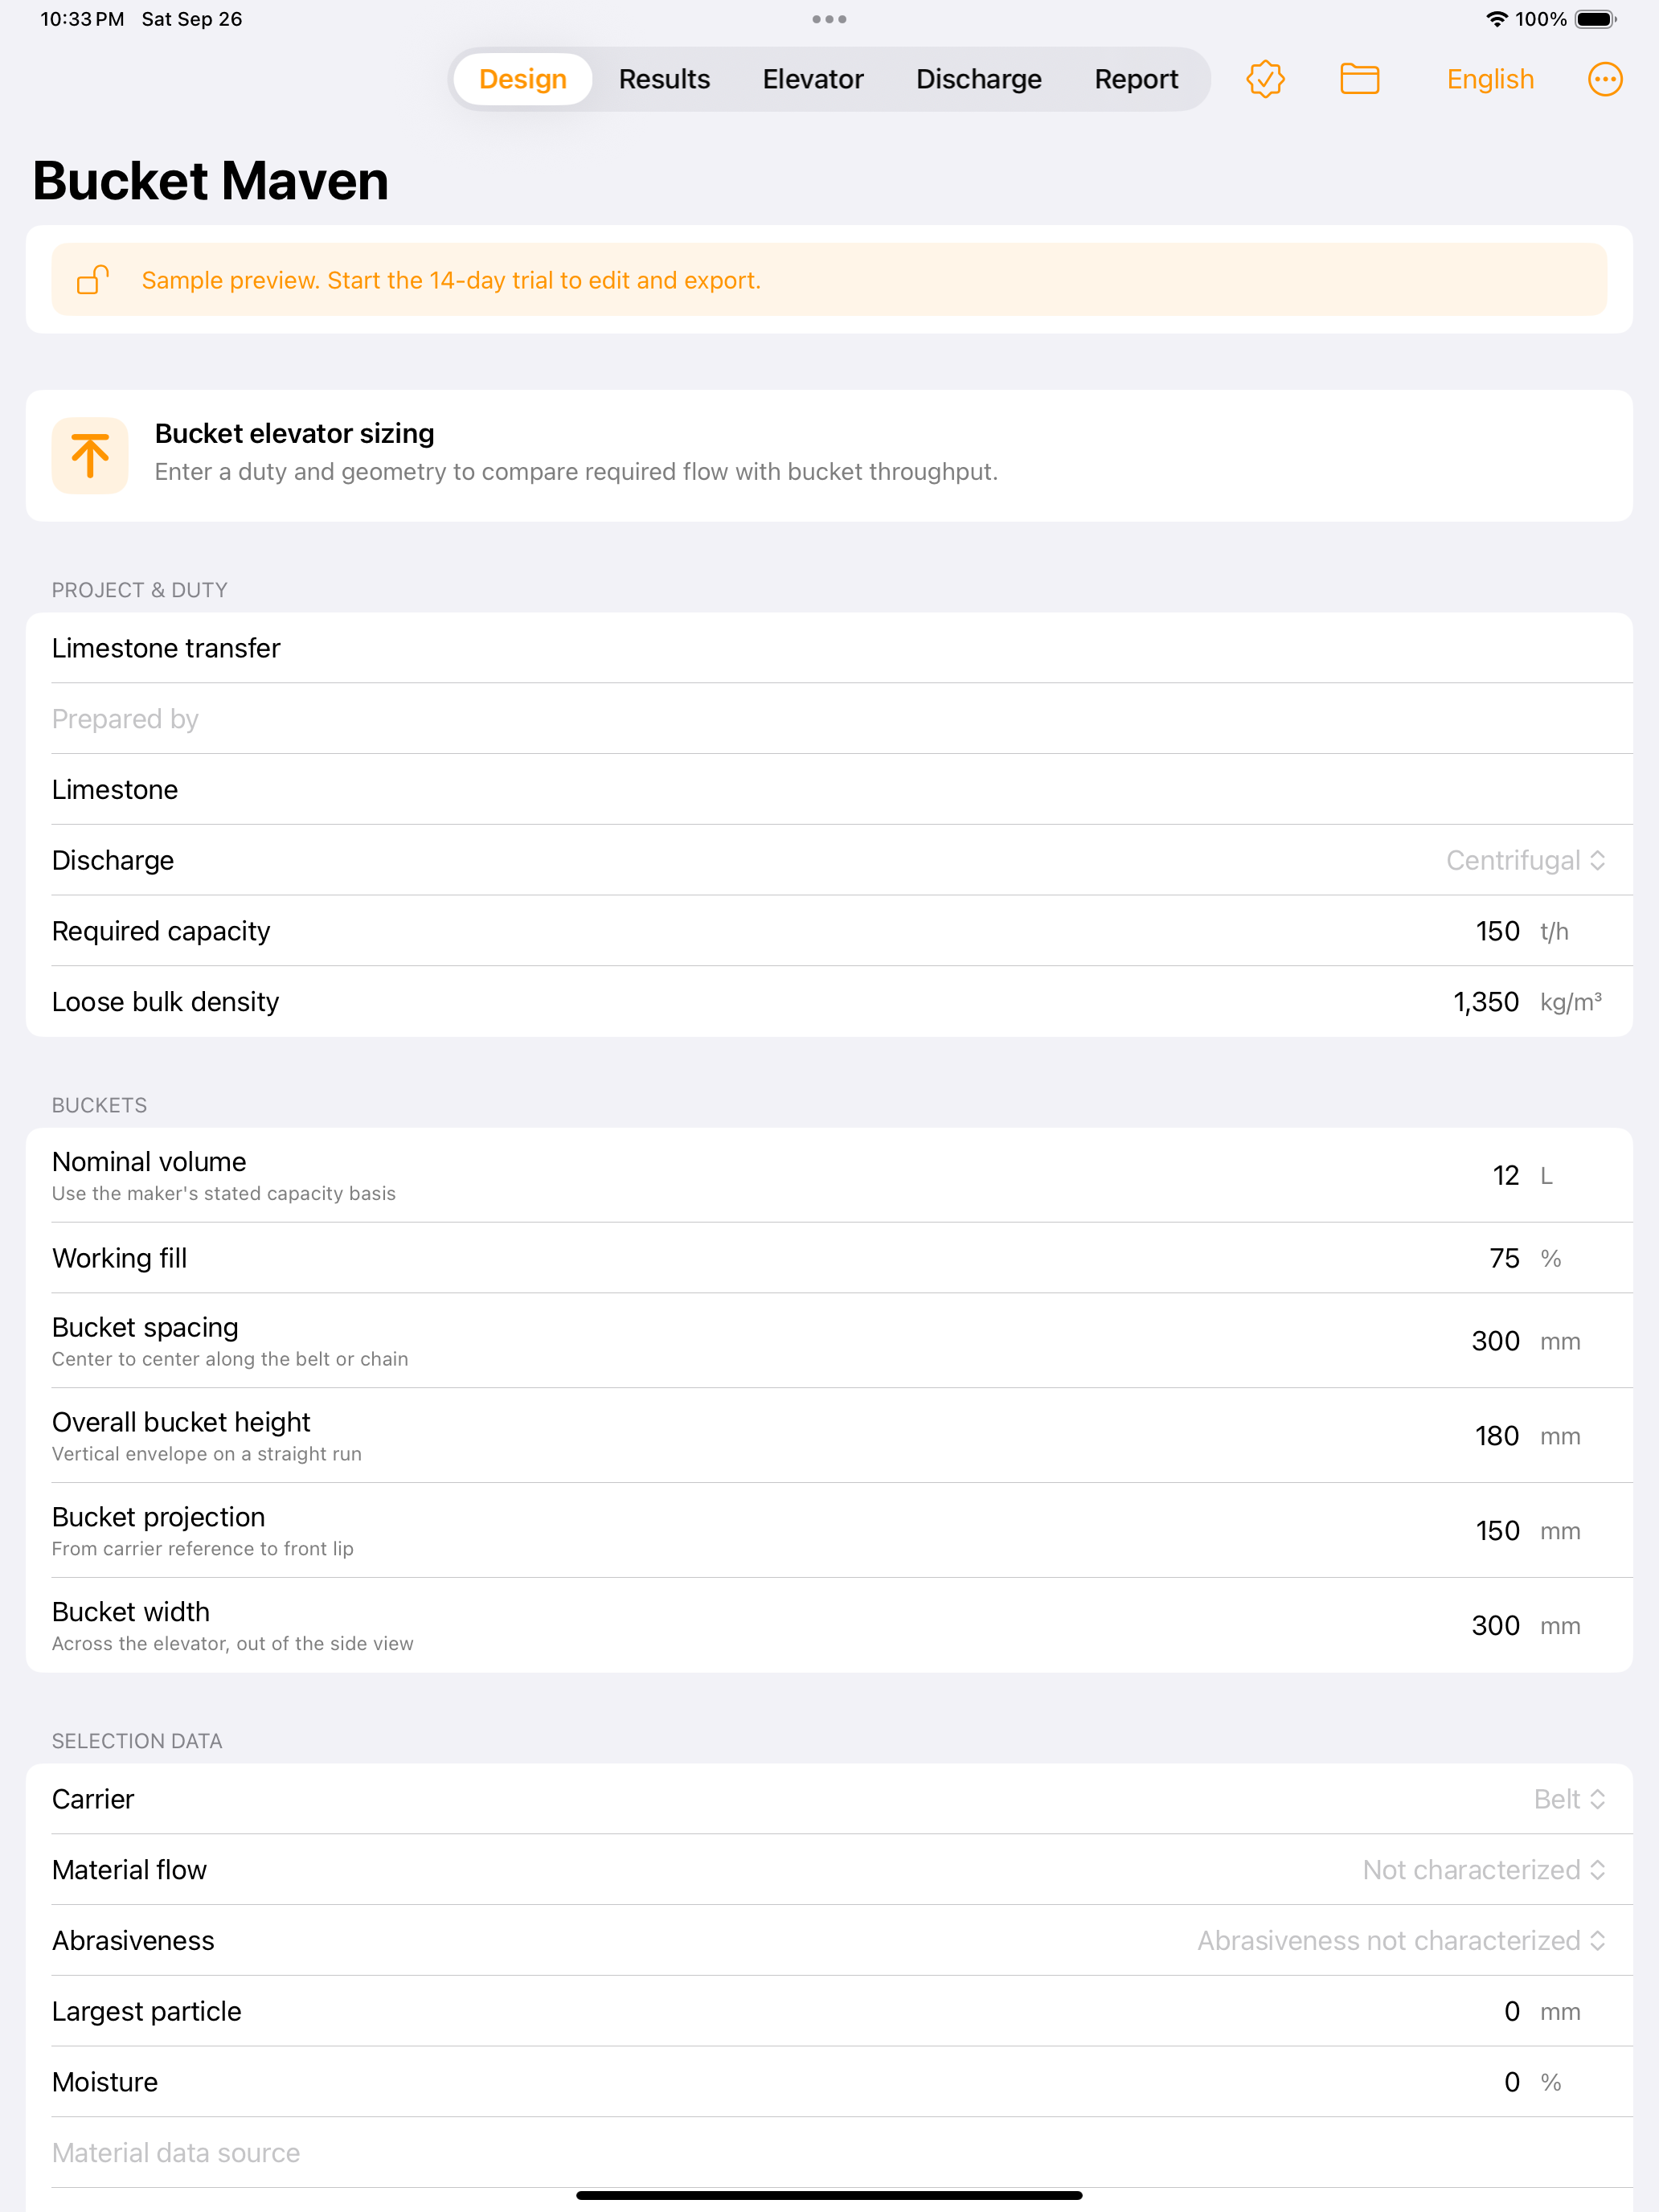The width and height of the screenshot is (1659, 2212).
Task: Open the Discharge type Centrifugal dropdown
Action: coord(1525,860)
